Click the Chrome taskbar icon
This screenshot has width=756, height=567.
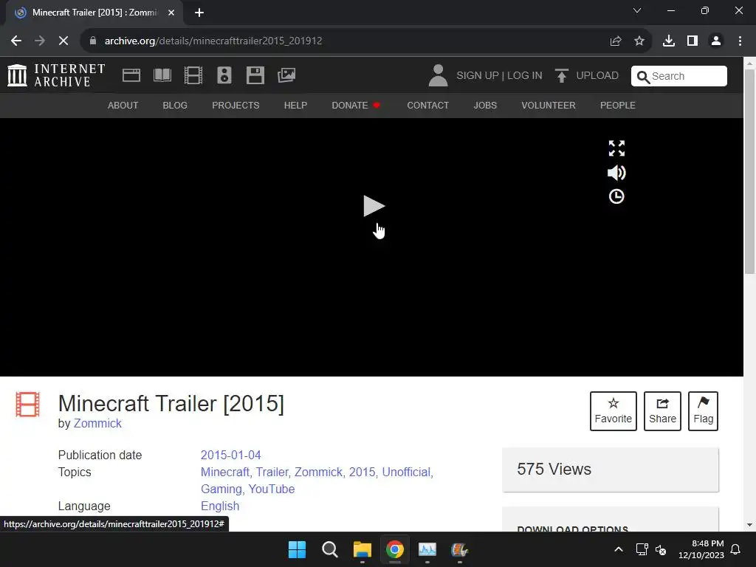tap(394, 549)
